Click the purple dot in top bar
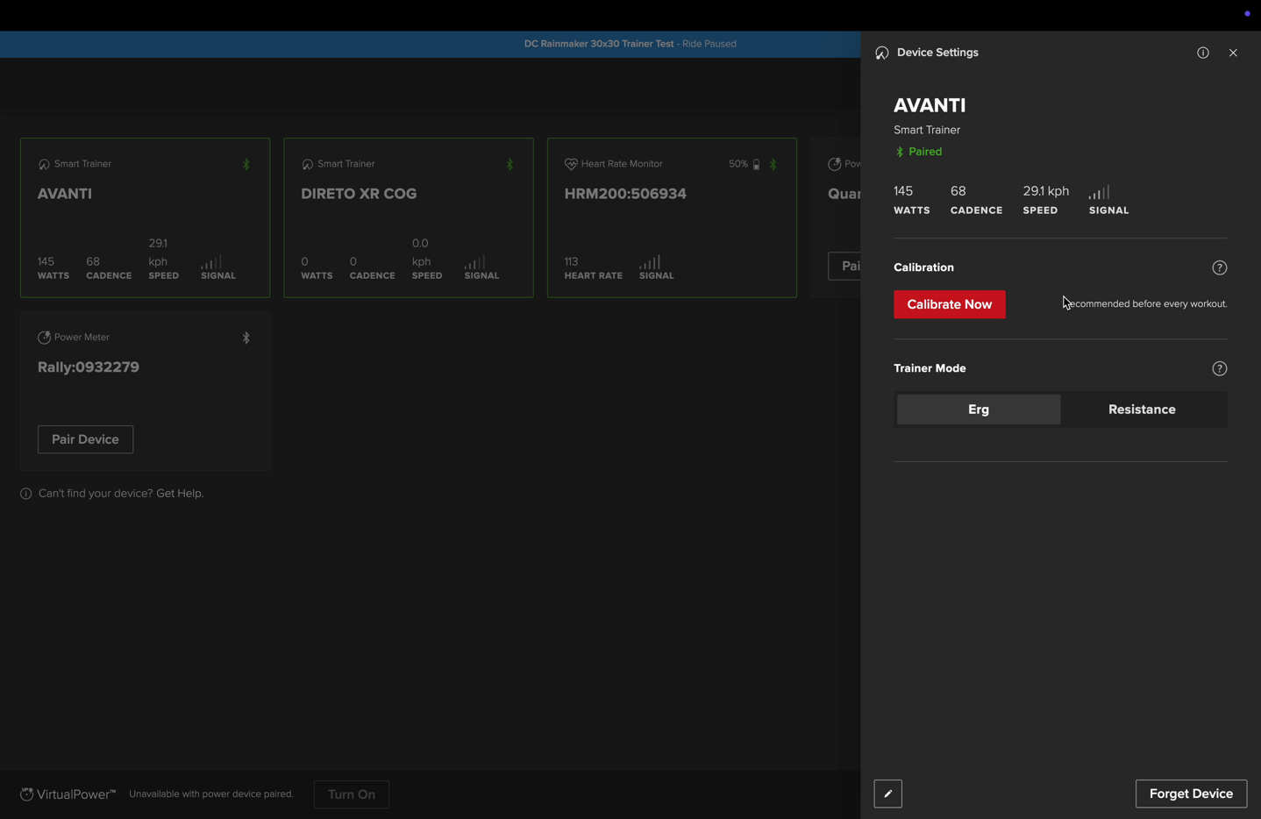Viewport: 1261px width, 819px height. pyautogui.click(x=1247, y=13)
